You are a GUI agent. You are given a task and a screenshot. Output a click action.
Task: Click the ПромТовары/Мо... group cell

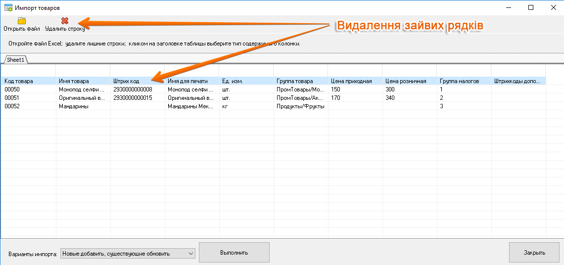tap(301, 89)
